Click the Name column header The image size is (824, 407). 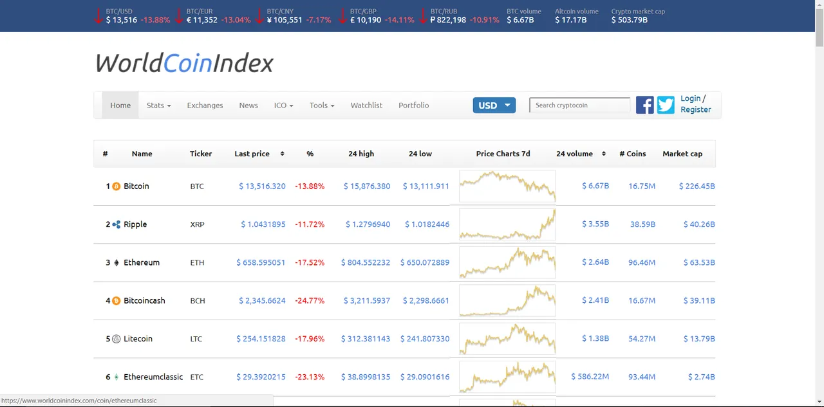tap(142, 154)
